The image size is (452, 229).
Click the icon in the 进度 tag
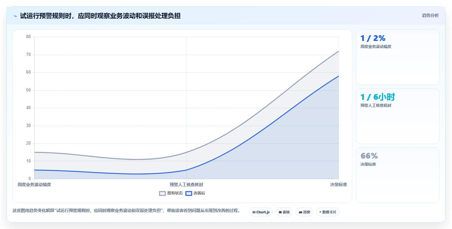[300, 212]
